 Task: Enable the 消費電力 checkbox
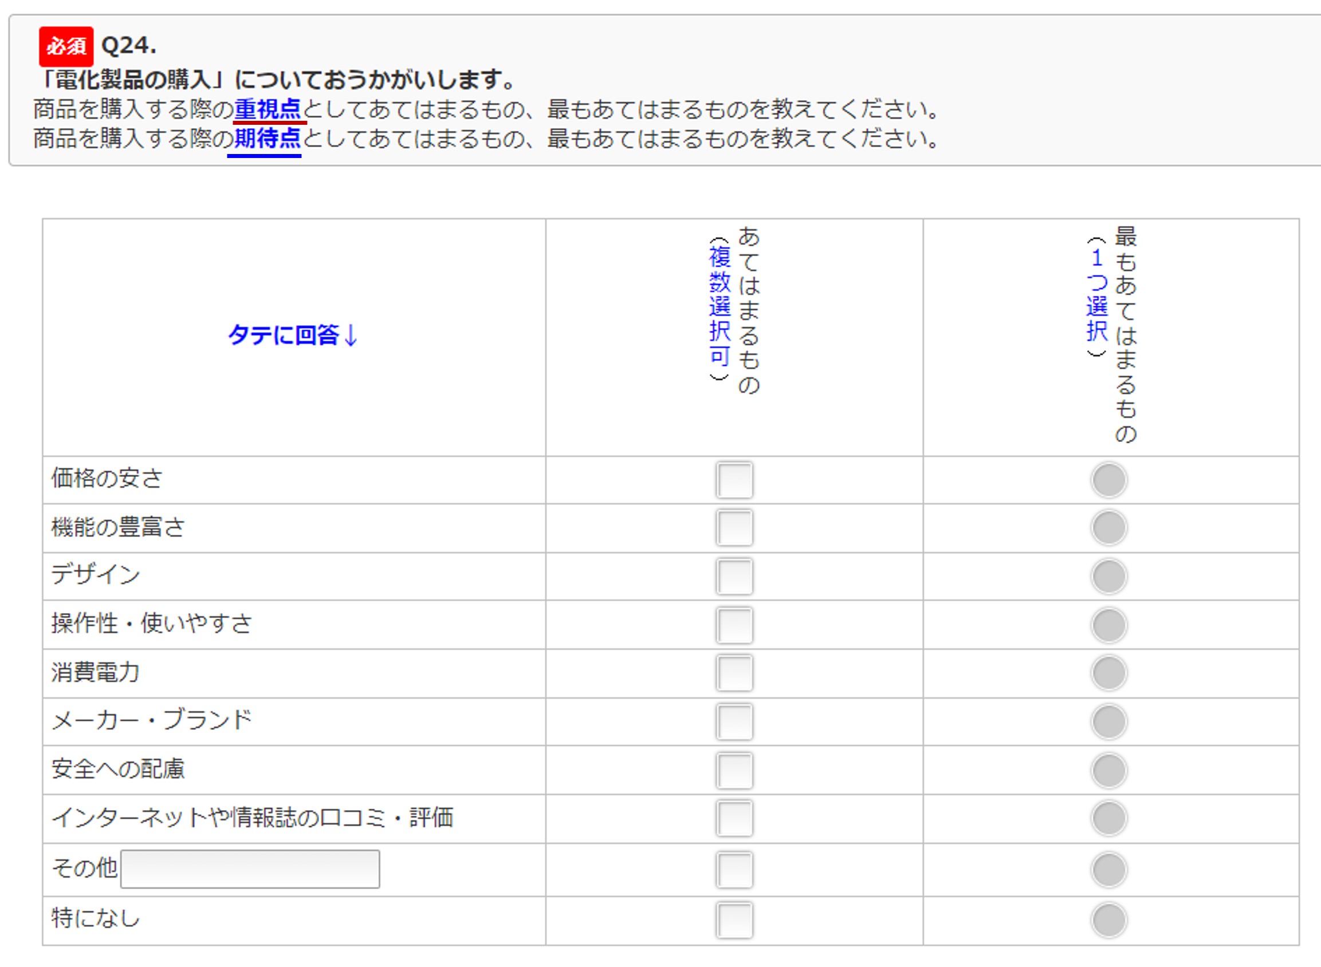click(734, 673)
